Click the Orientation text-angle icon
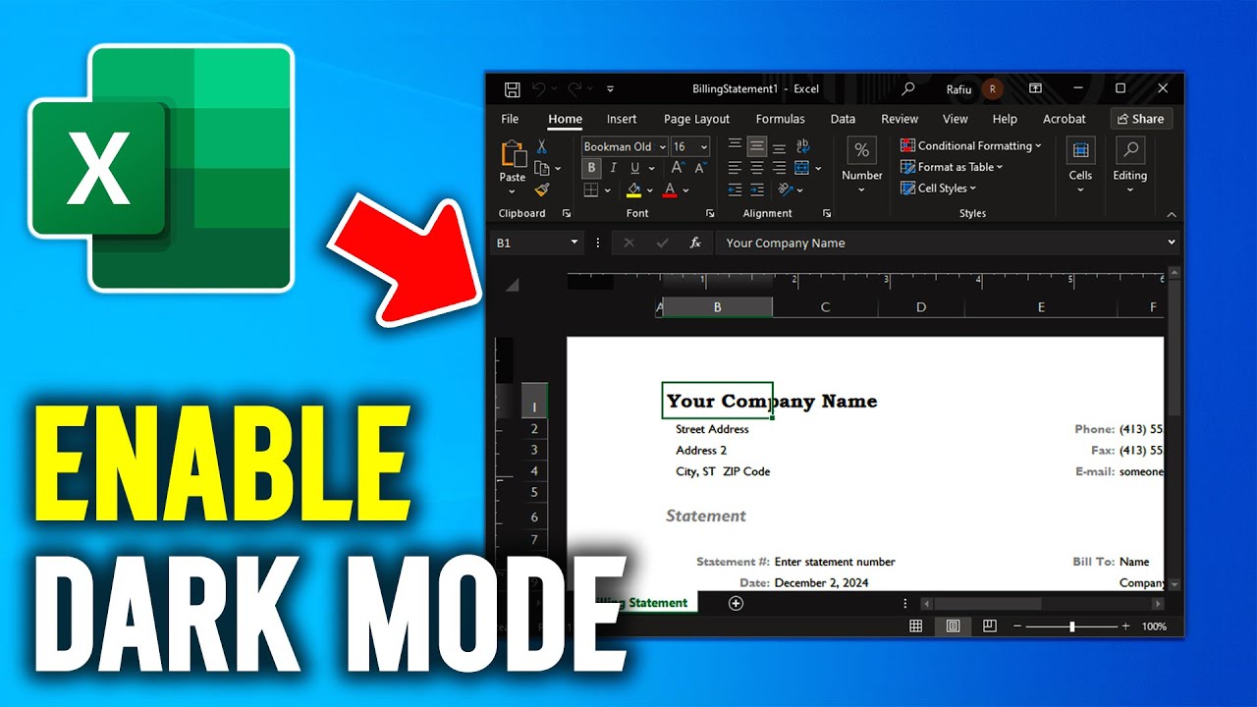This screenshot has height=707, width=1257. click(785, 190)
